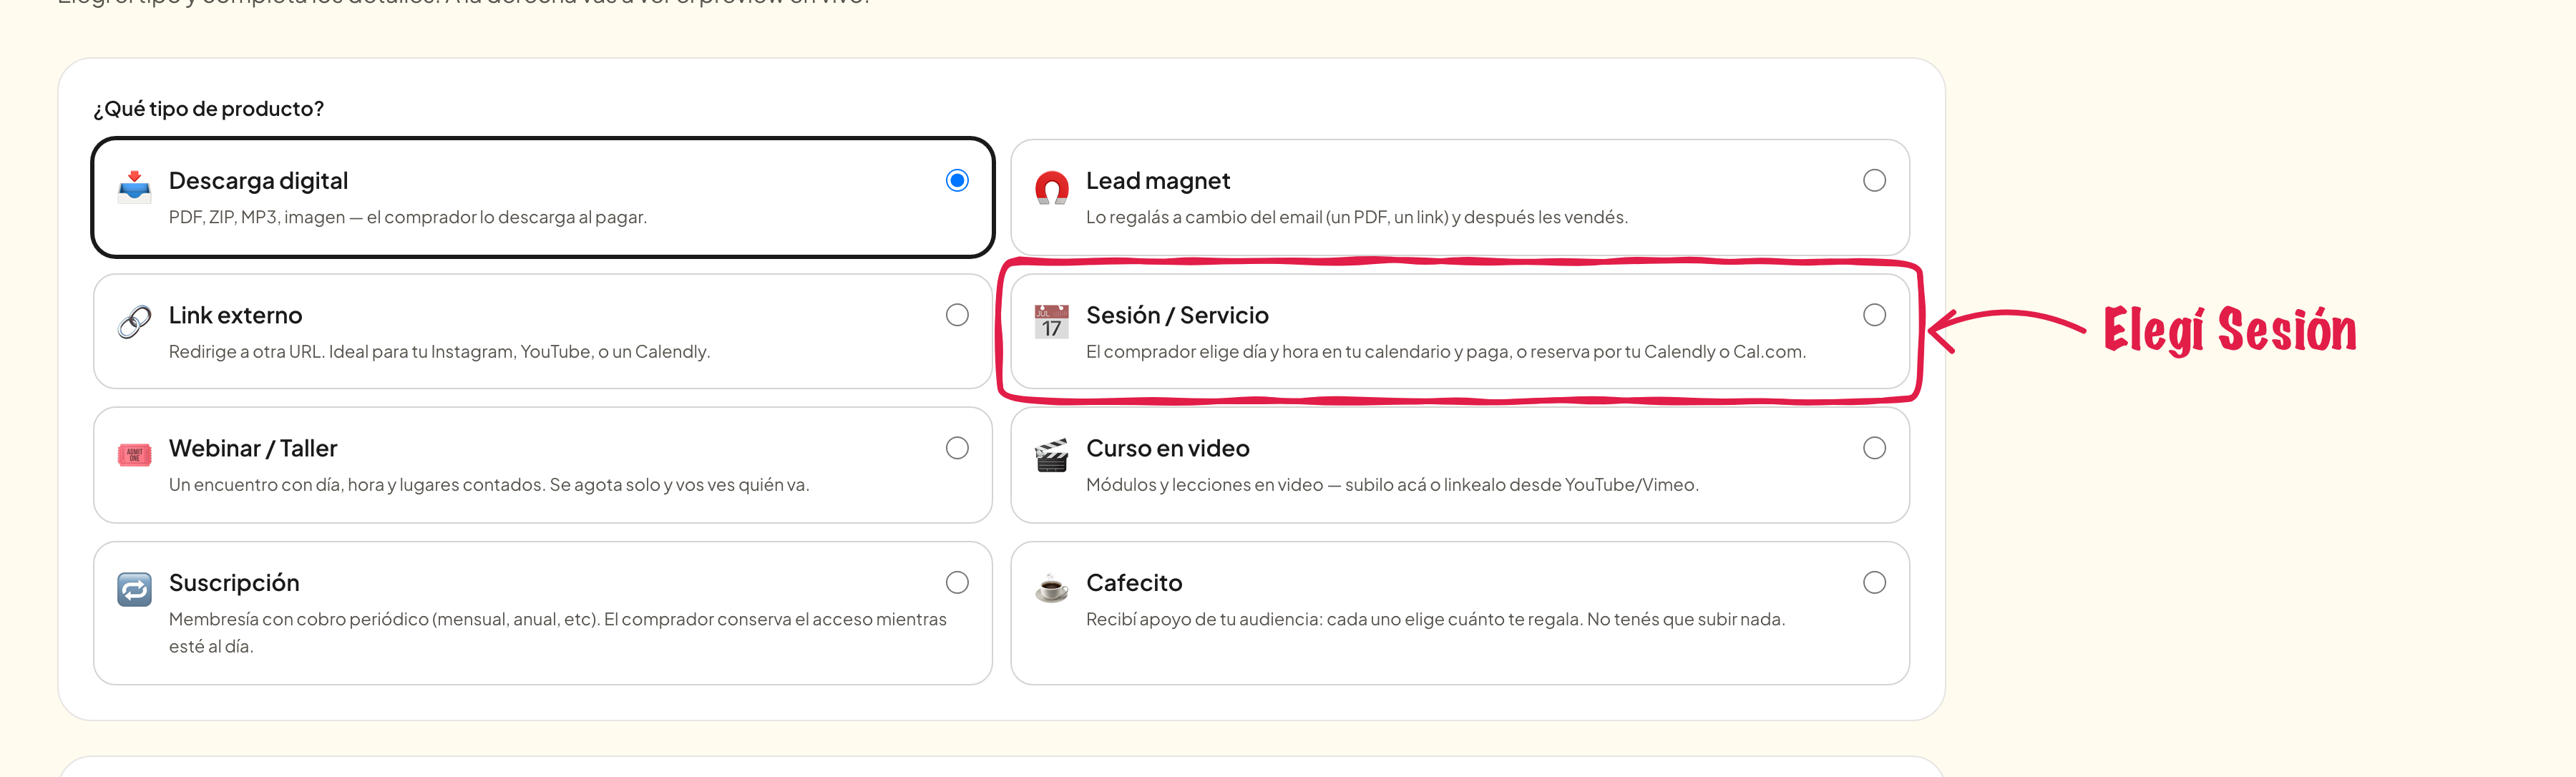This screenshot has height=777, width=2576.
Task: Click the "¿Qué tipo de producto?" label
Action: (x=209, y=108)
